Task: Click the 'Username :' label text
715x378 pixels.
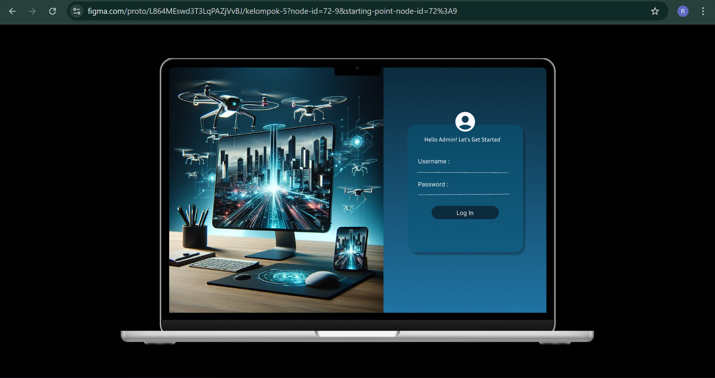Action: pyautogui.click(x=433, y=161)
